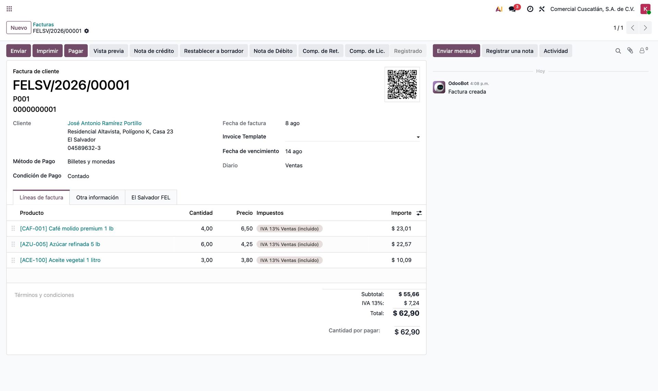Click the quantity 6,00 cell

pos(207,244)
